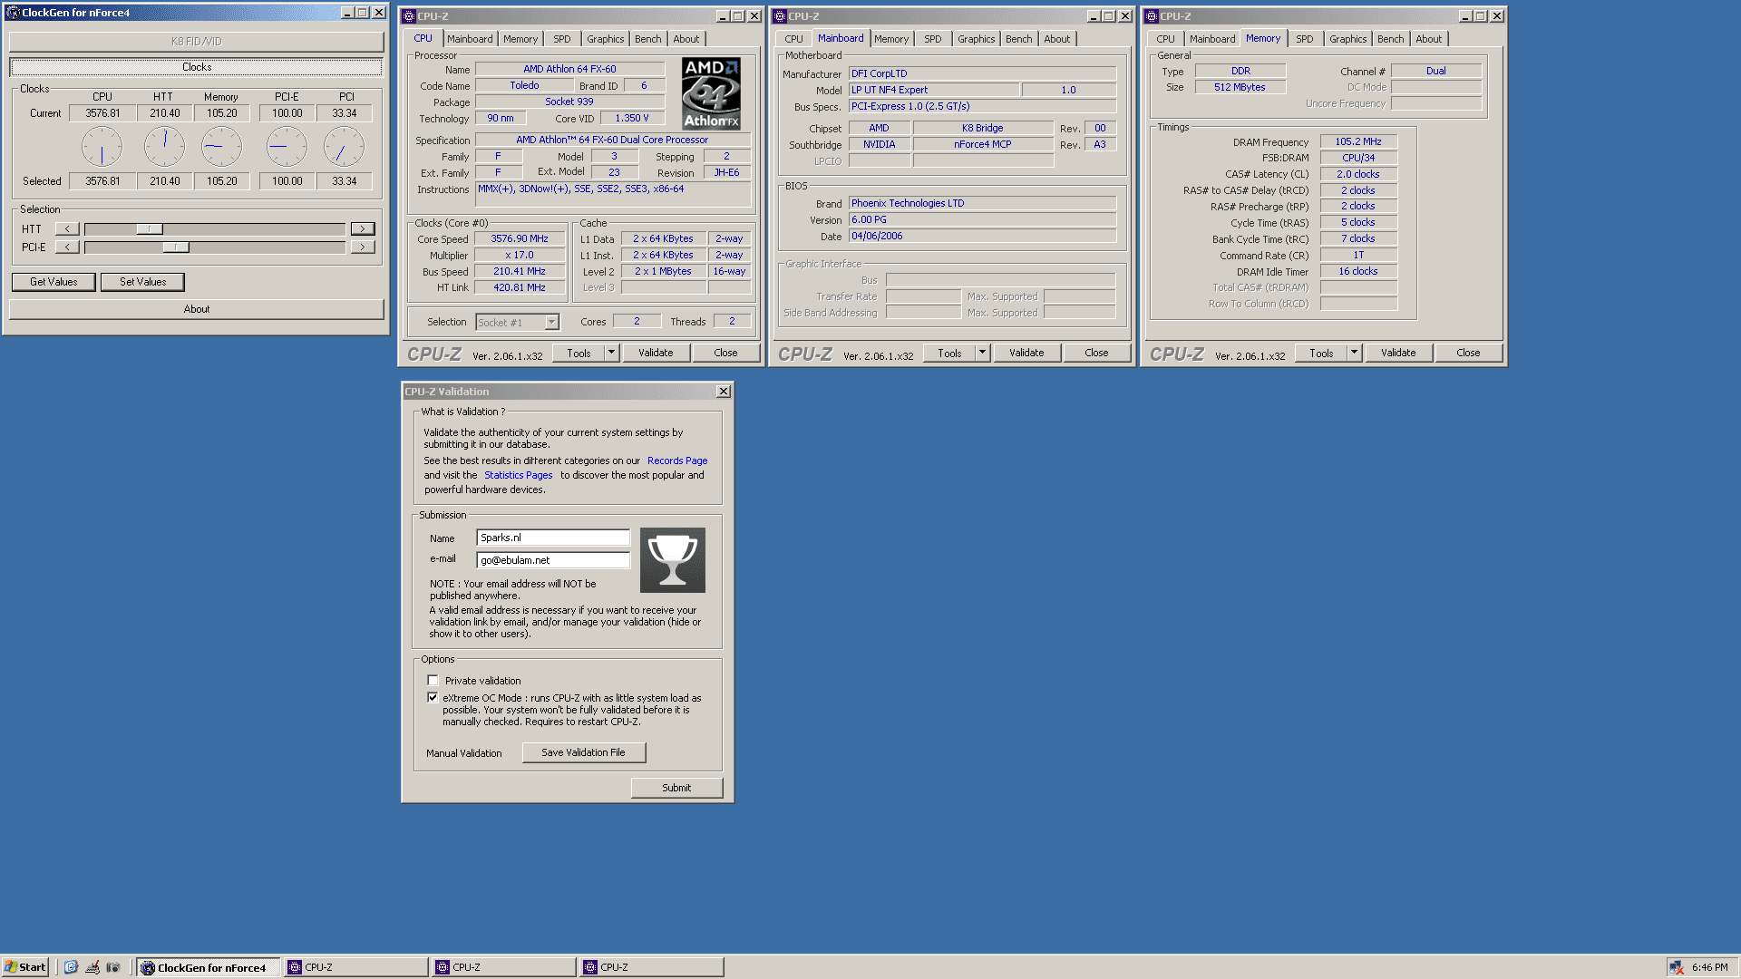This screenshot has width=1741, height=979.
Task: Click Validate in CPU tab window
Action: [x=656, y=353]
